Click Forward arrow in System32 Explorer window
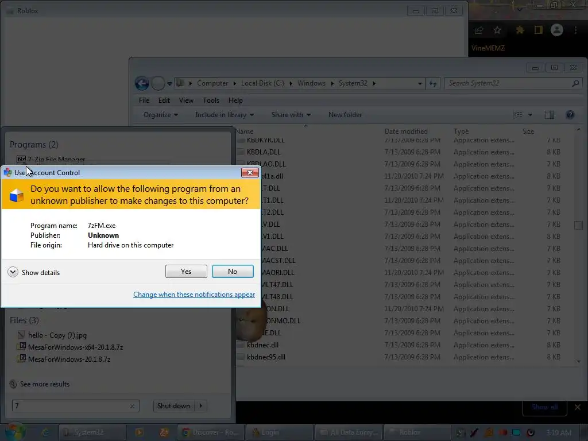The width and height of the screenshot is (588, 441). [x=158, y=83]
